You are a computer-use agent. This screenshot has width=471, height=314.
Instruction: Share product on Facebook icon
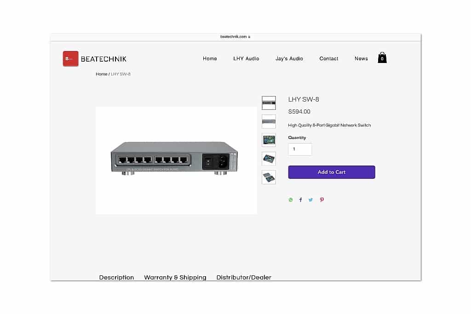(300, 200)
